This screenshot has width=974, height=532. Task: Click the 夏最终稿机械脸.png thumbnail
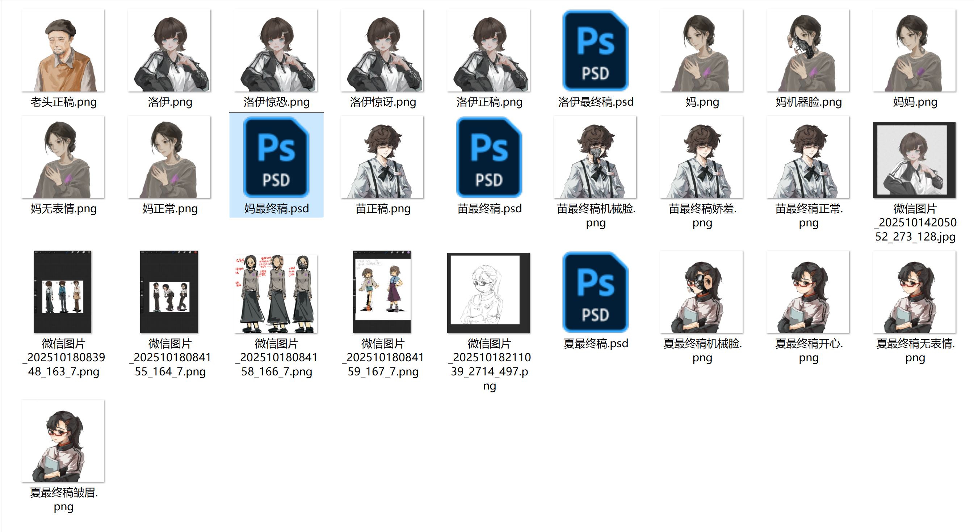[x=702, y=292]
